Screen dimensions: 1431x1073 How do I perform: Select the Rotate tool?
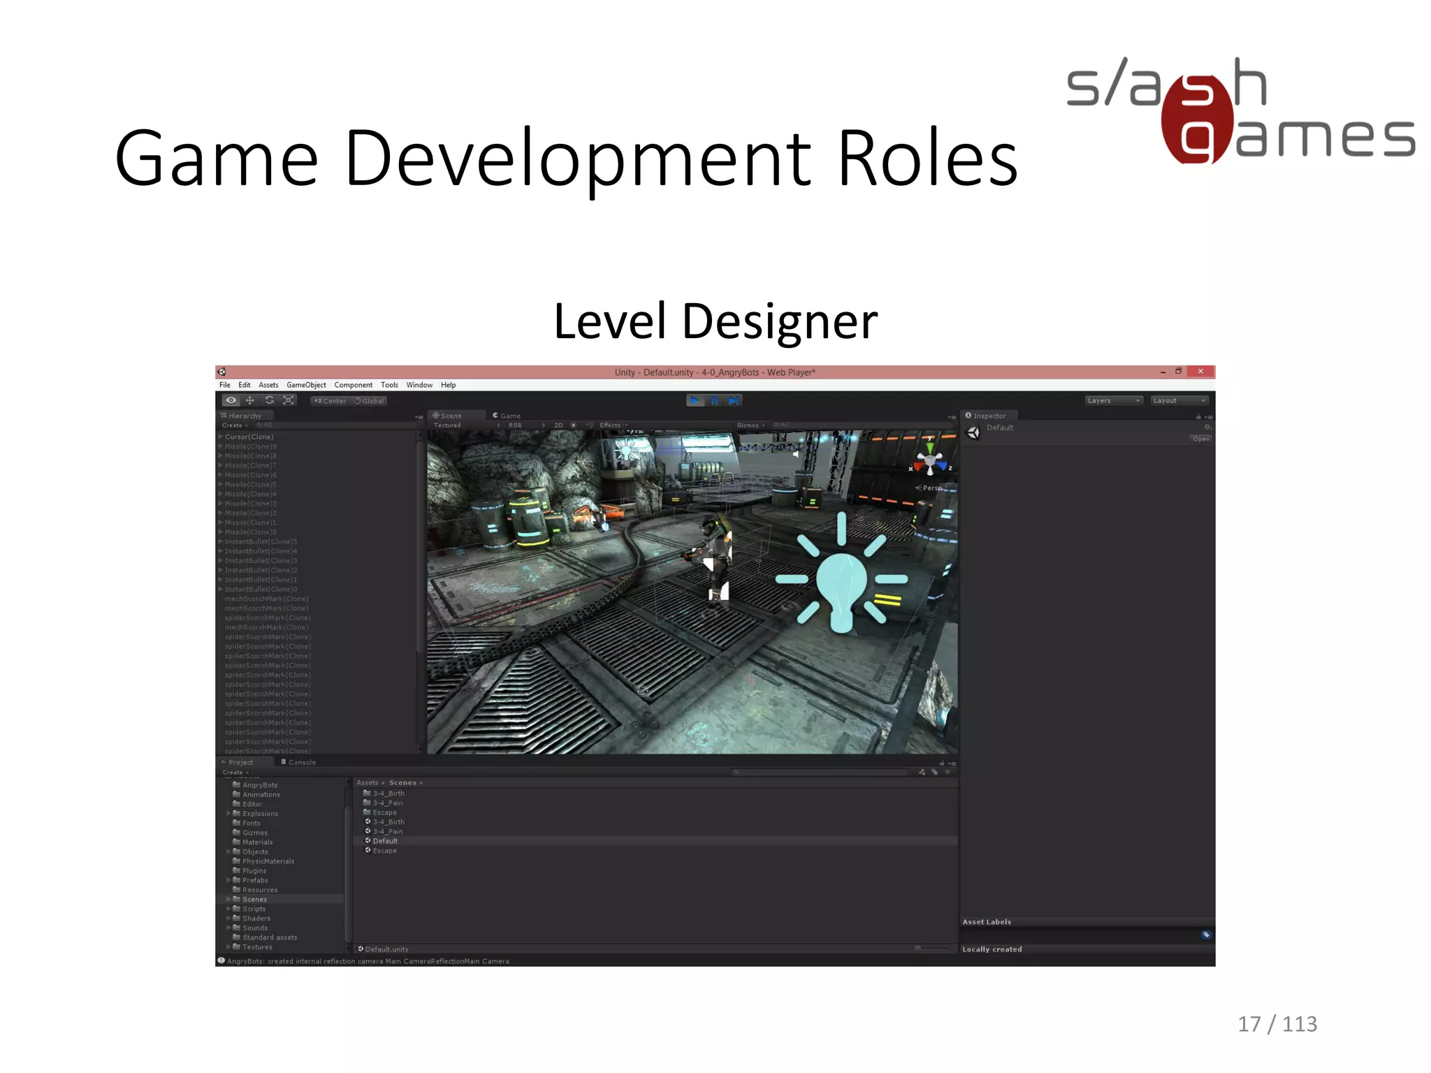(269, 400)
